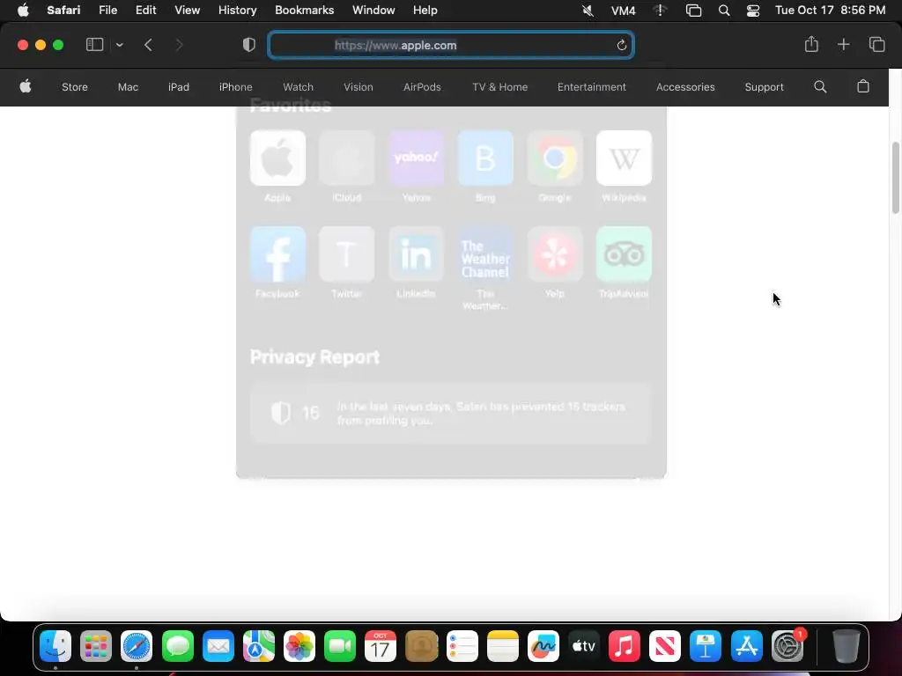The width and height of the screenshot is (902, 676).
Task: Open the Mac section link
Action: point(128,87)
